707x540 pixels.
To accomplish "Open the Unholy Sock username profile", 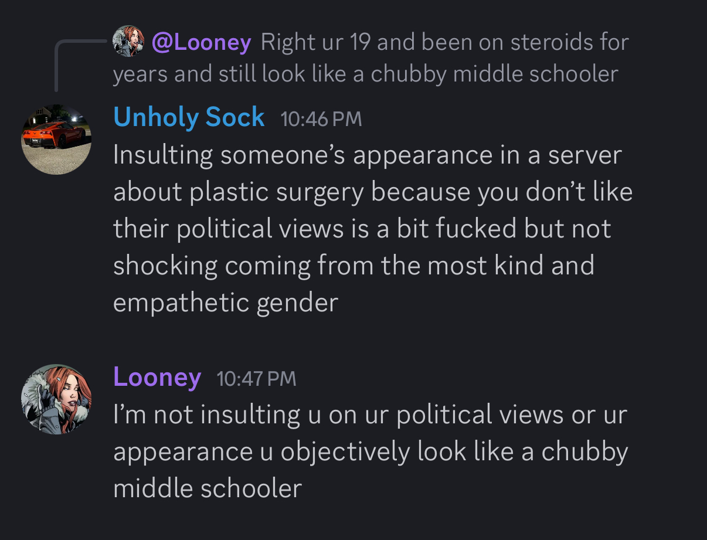I will (189, 117).
